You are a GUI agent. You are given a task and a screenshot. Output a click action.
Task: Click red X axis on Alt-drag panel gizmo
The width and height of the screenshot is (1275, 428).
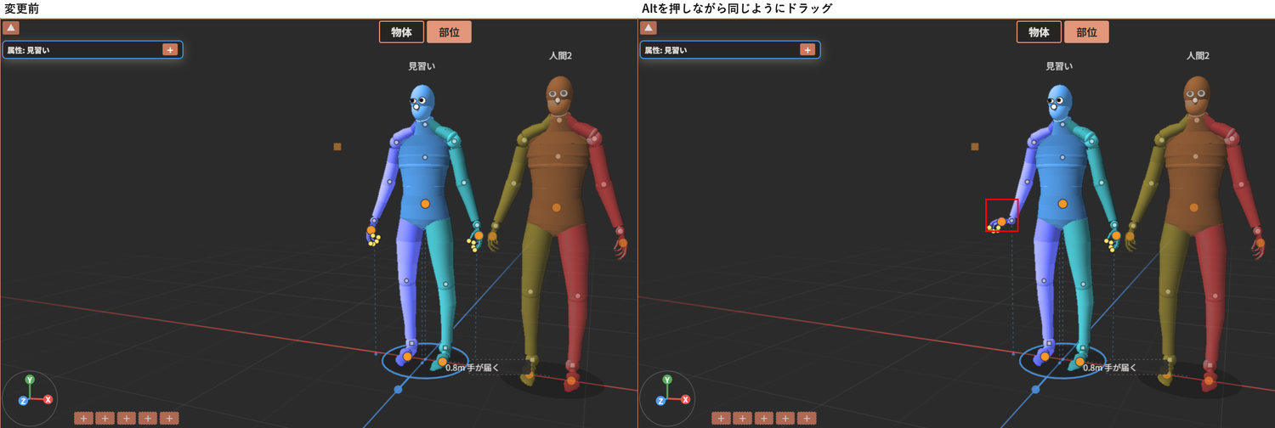pos(686,399)
